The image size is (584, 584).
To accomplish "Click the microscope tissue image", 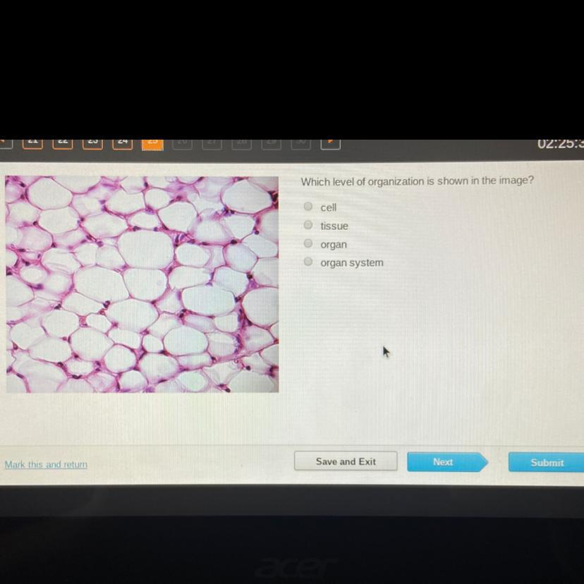I will tap(142, 284).
